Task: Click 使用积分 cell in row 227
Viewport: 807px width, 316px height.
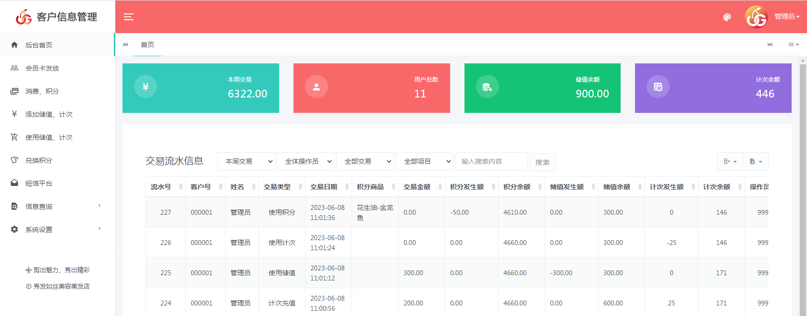Action: (282, 212)
